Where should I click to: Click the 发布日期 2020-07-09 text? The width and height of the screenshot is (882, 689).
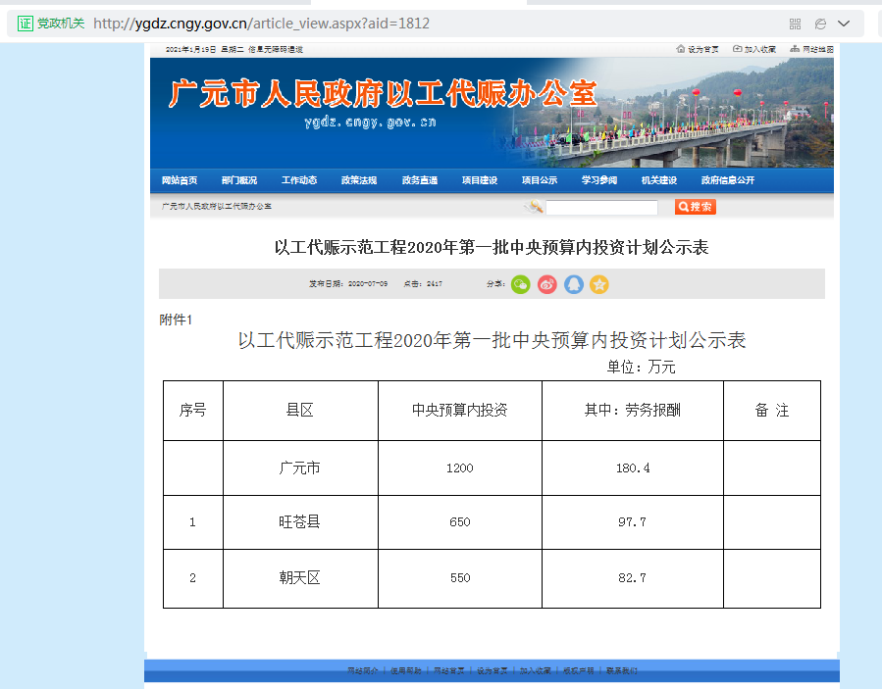[x=348, y=284]
